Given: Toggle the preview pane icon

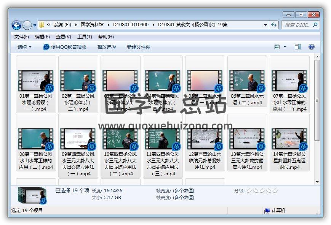Looking at the screenshot, I should (x=298, y=47).
